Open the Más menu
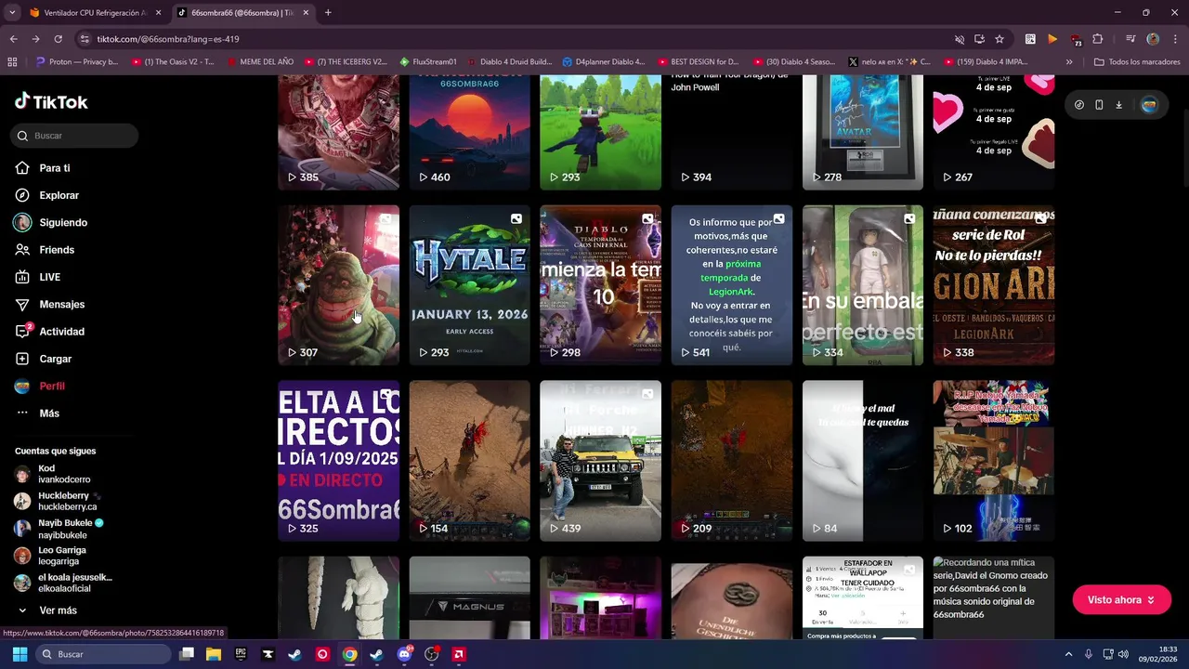 point(37,413)
